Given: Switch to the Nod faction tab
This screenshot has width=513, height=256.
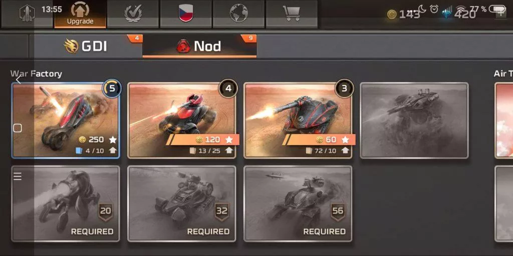Looking at the screenshot, I should pos(199,46).
